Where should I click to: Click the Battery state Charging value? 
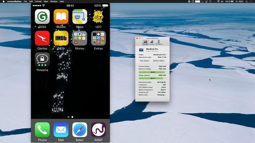[x=161, y=95]
